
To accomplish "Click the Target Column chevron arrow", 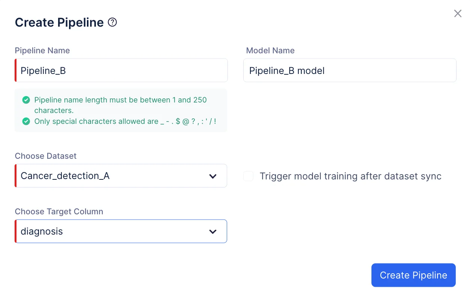I will [213, 232].
